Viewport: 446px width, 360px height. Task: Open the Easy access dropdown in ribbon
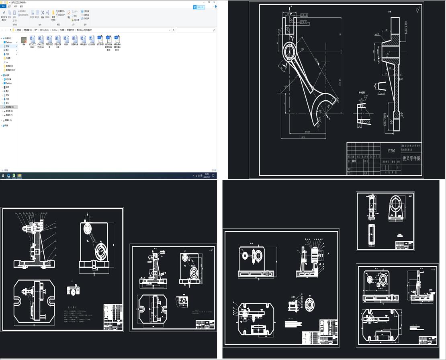point(61,15)
